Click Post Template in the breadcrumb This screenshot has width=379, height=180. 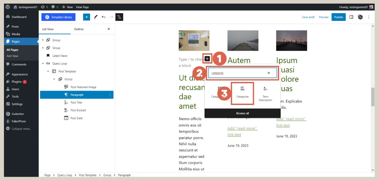pyautogui.click(x=88, y=175)
